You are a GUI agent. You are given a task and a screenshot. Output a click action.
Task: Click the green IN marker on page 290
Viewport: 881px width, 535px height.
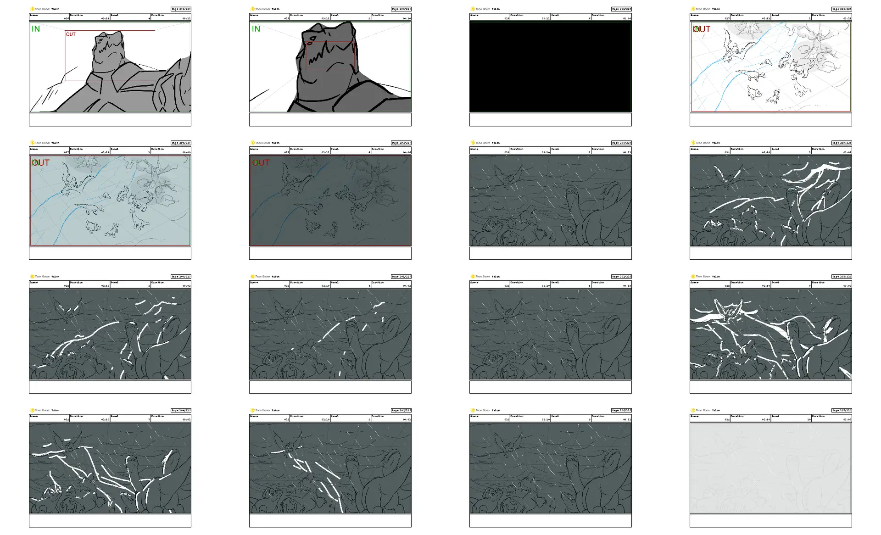coord(256,29)
